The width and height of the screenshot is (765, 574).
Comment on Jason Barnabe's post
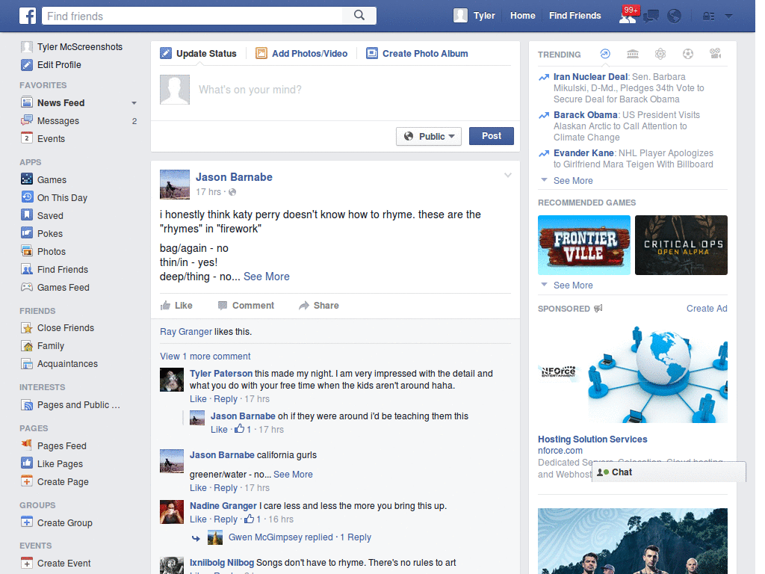coord(246,306)
